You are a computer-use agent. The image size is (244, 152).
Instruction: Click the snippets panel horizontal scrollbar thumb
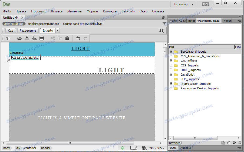click(x=195, y=138)
